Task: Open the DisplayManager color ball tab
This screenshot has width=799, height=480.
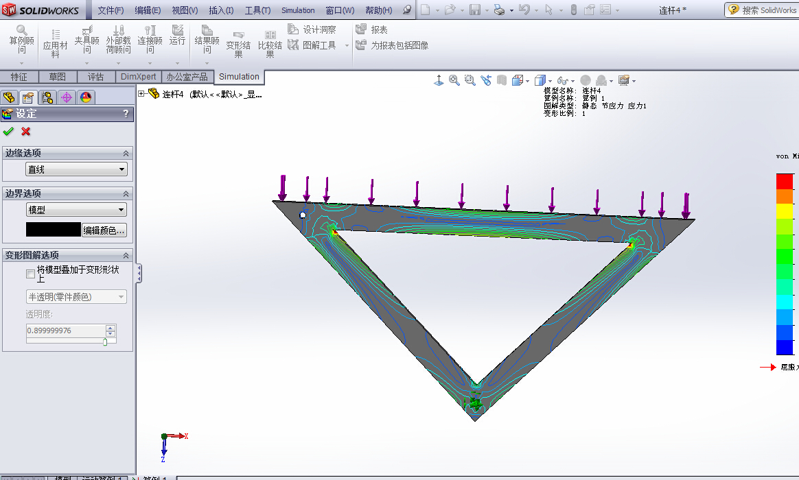Action: point(86,97)
